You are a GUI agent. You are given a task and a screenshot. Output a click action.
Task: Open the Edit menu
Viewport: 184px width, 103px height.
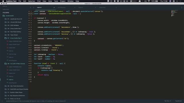point(24,1)
